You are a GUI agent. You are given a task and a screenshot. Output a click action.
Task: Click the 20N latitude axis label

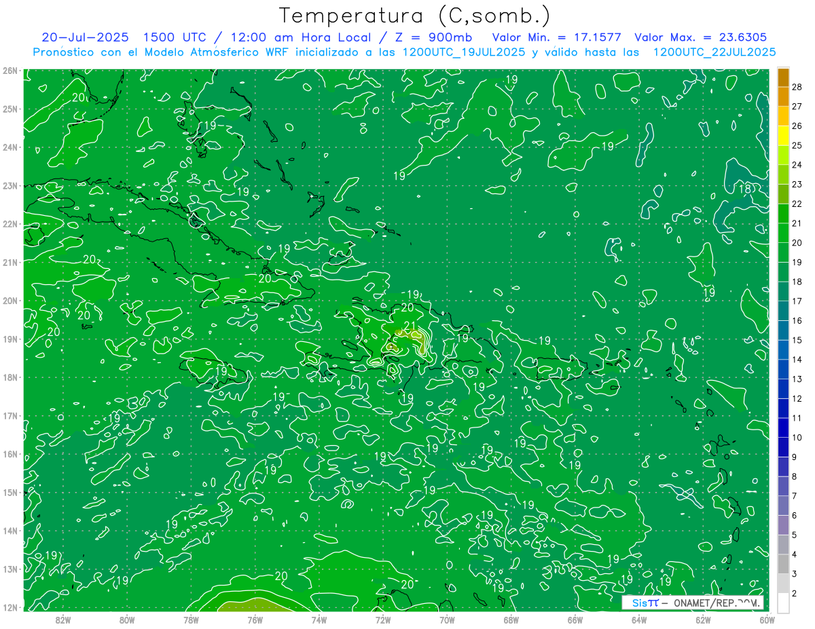tap(10, 301)
